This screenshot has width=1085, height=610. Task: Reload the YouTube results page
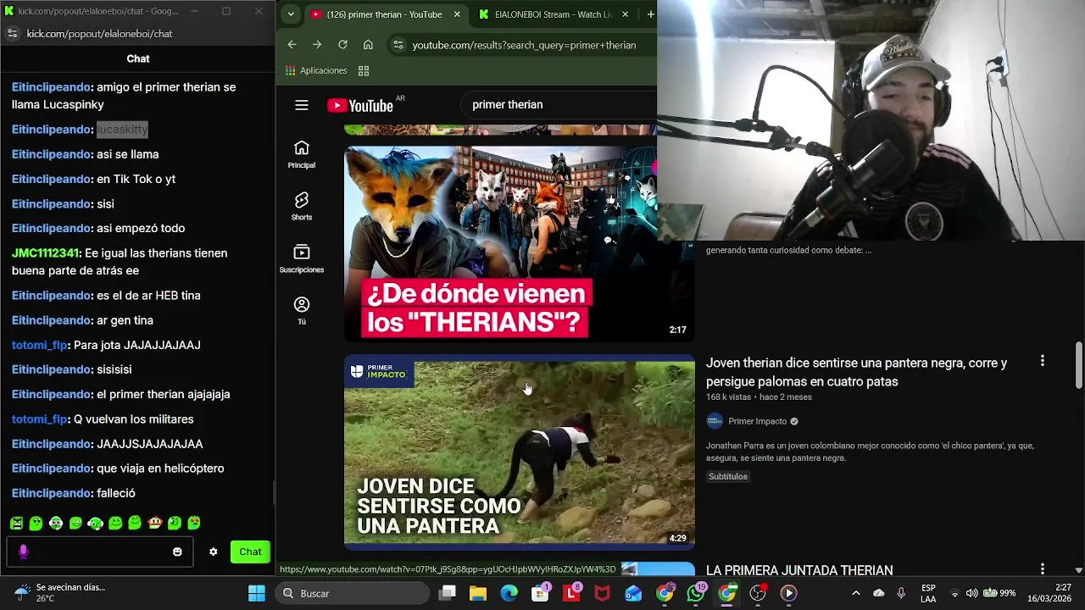click(x=342, y=45)
